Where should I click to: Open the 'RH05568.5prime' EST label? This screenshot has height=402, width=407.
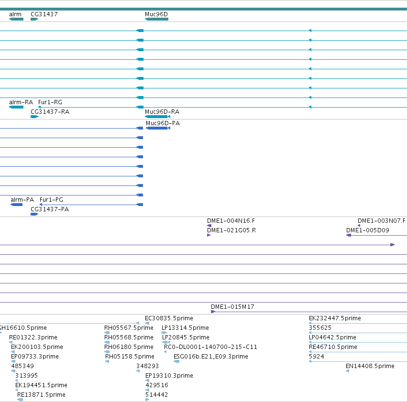point(129,337)
